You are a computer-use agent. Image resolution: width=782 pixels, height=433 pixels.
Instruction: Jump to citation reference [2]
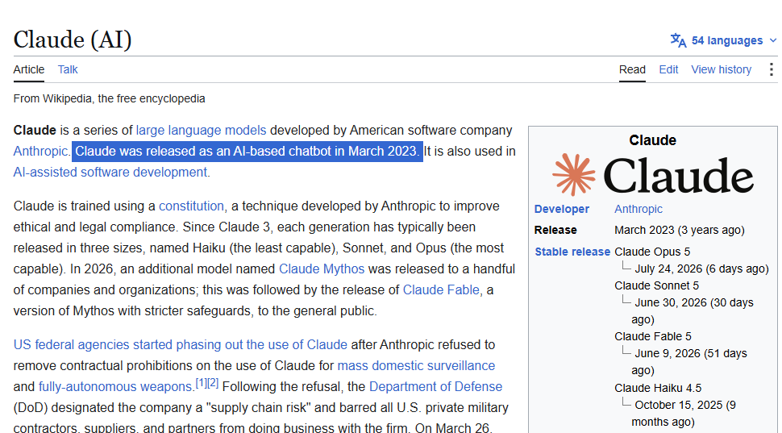(x=213, y=383)
